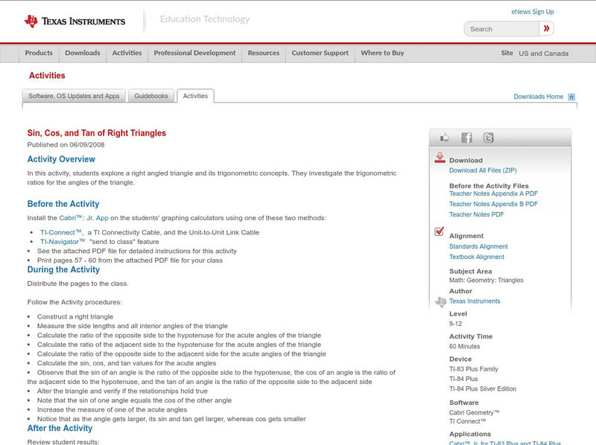Image resolution: width=596 pixels, height=445 pixels.
Task: Click in the Search input field
Action: tap(501, 29)
